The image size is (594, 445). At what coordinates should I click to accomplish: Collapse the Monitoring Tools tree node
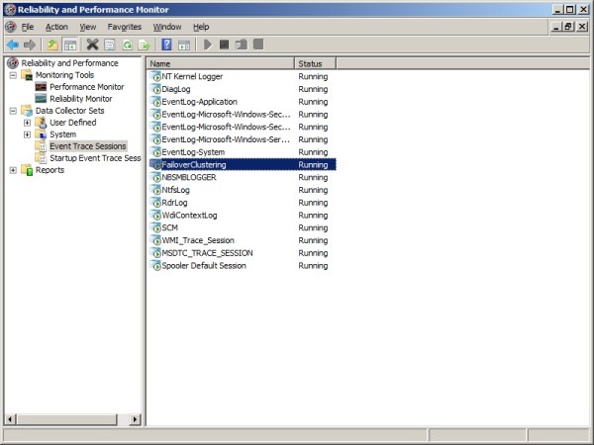coord(13,75)
